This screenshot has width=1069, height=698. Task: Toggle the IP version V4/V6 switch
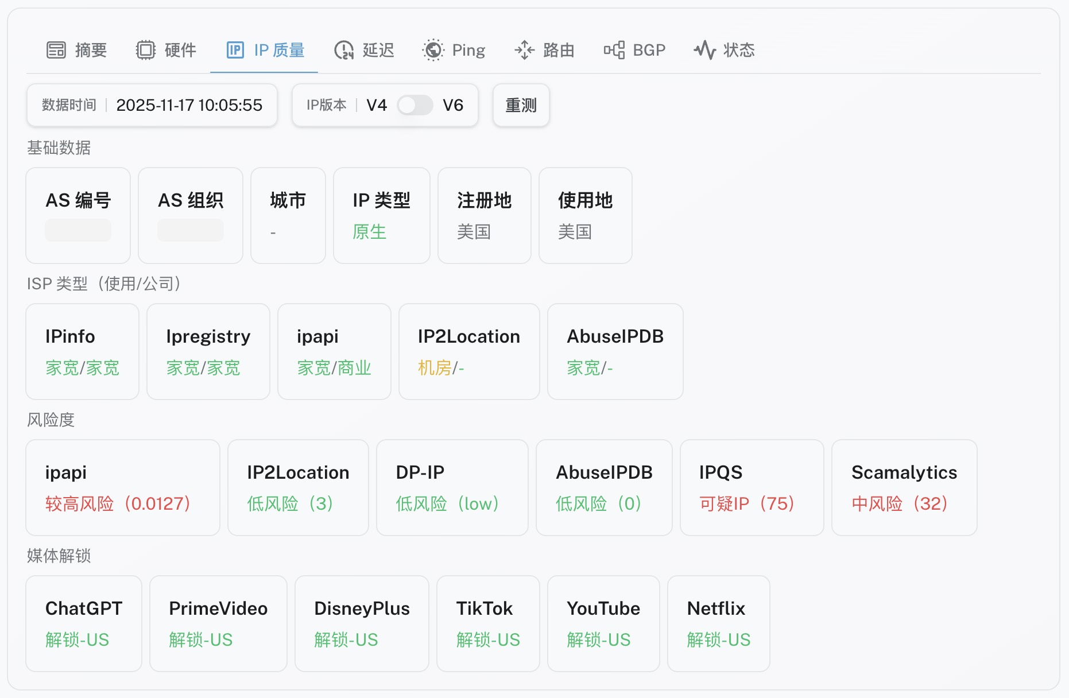click(415, 105)
